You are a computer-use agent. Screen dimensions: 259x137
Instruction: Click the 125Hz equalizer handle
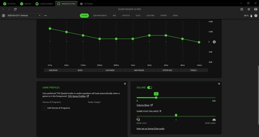pos(83,36)
